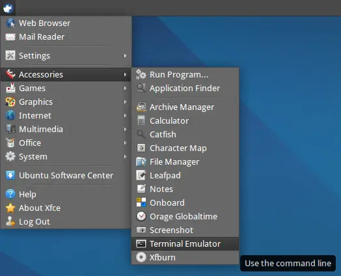
Task: Click the Archive Manager icon
Action: [141, 107]
